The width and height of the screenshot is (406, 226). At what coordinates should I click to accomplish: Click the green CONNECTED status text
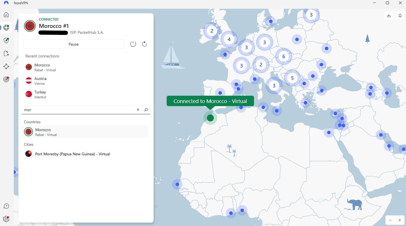pyautogui.click(x=49, y=19)
